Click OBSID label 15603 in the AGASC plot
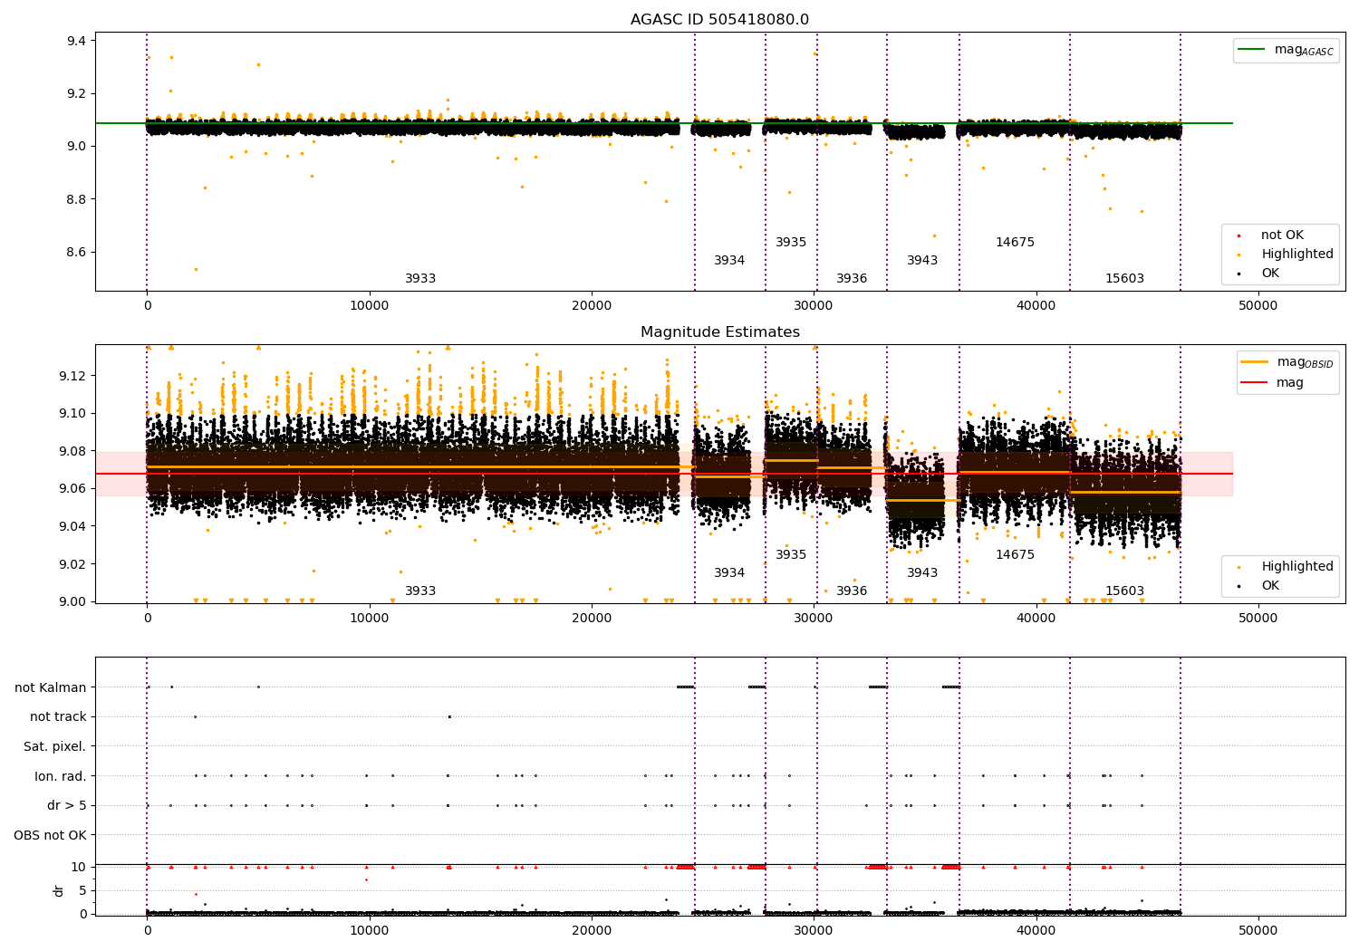Image resolution: width=1359 pixels, height=951 pixels. (x=1124, y=279)
